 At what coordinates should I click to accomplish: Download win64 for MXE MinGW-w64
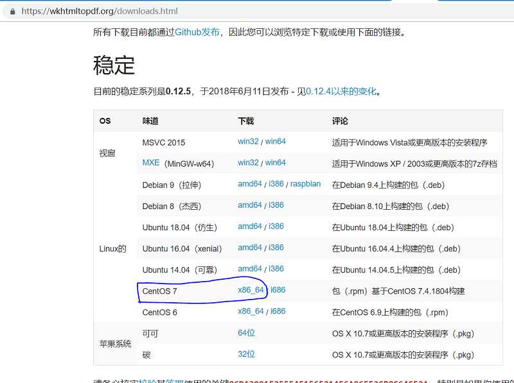[x=276, y=163]
